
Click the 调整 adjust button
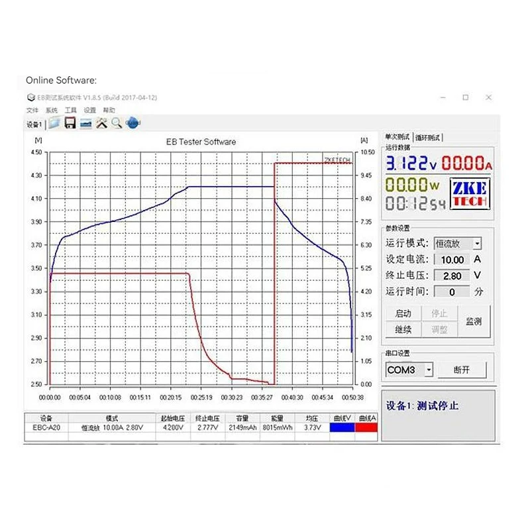coord(439,329)
